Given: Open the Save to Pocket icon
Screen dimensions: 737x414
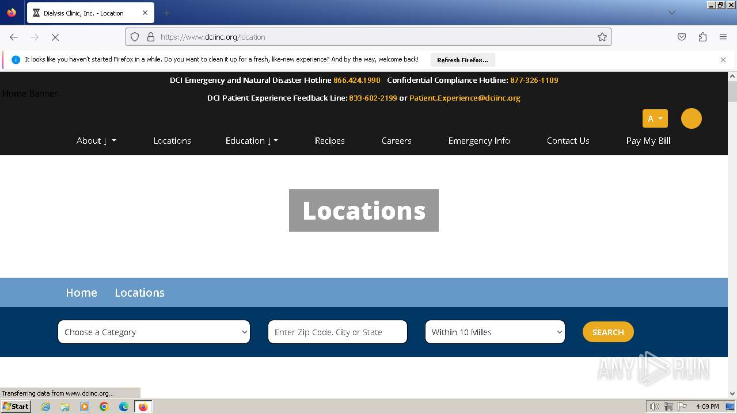Looking at the screenshot, I should point(682,37).
